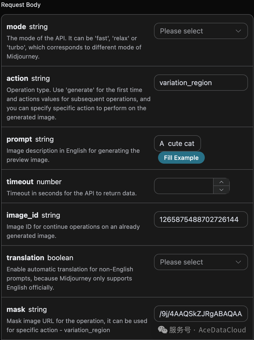This screenshot has height=340, width=254.
Task: Click the image_id input field
Action: click(201, 219)
